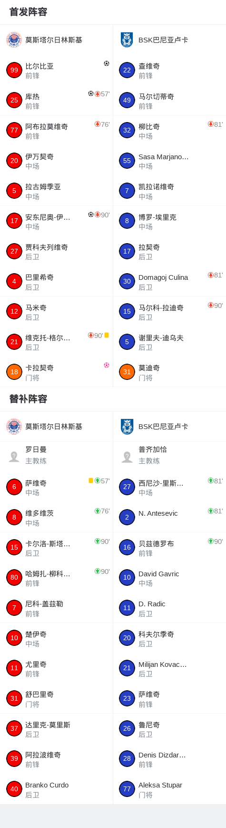Click the goal ball icon beside 比尔比亚
Viewport: 226px width, 828px height.
[107, 63]
